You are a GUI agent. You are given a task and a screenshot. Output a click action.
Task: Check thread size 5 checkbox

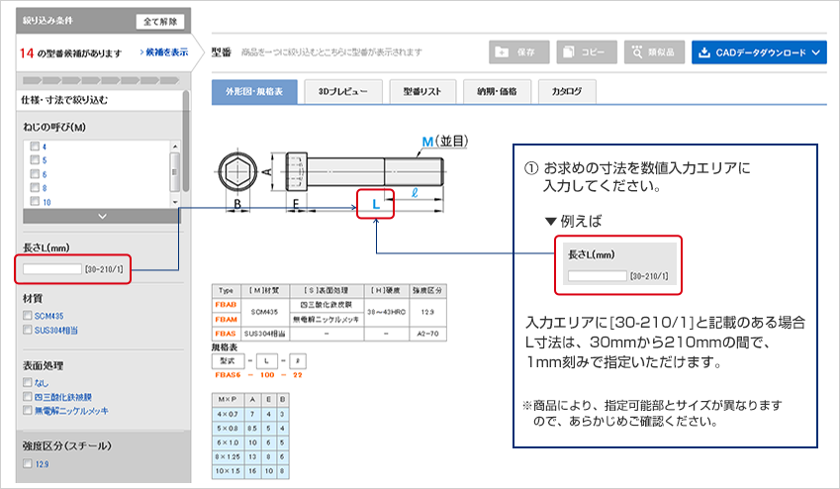pos(35,159)
